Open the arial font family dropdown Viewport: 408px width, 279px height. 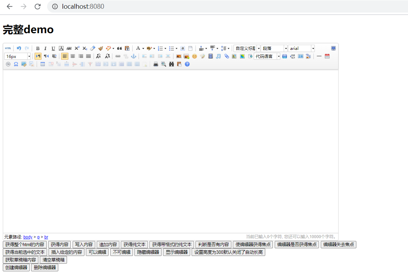(x=301, y=49)
